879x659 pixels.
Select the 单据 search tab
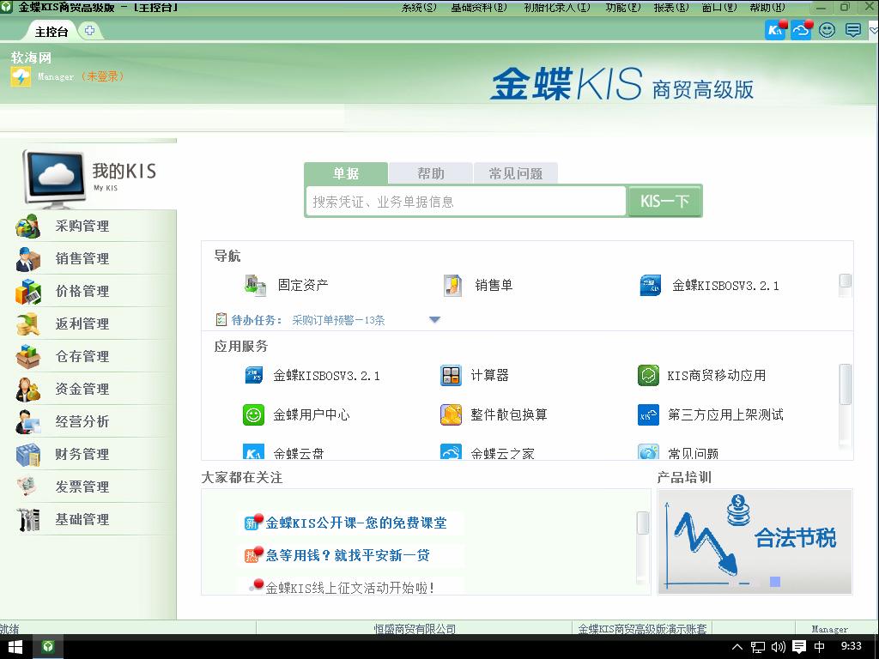click(x=346, y=173)
